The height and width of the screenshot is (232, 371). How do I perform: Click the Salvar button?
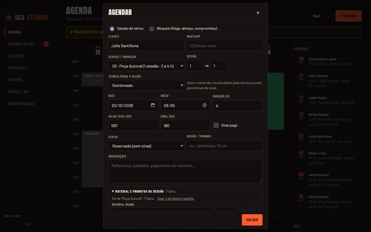click(x=252, y=220)
